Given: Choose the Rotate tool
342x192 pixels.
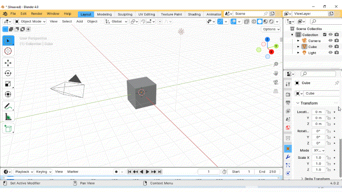Looking at the screenshot, I should tap(8, 73).
